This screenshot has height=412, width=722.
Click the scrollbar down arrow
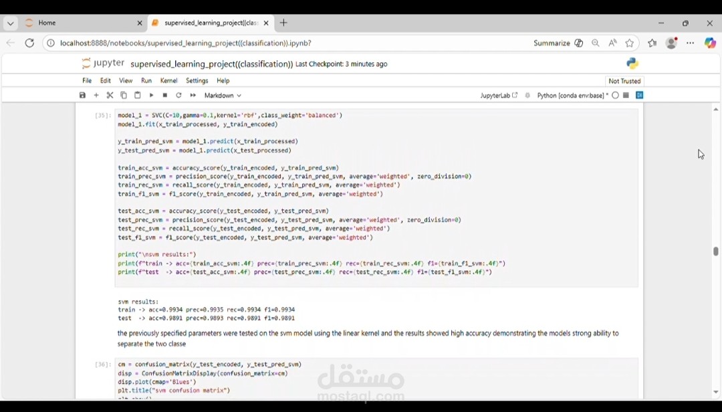coord(715,392)
